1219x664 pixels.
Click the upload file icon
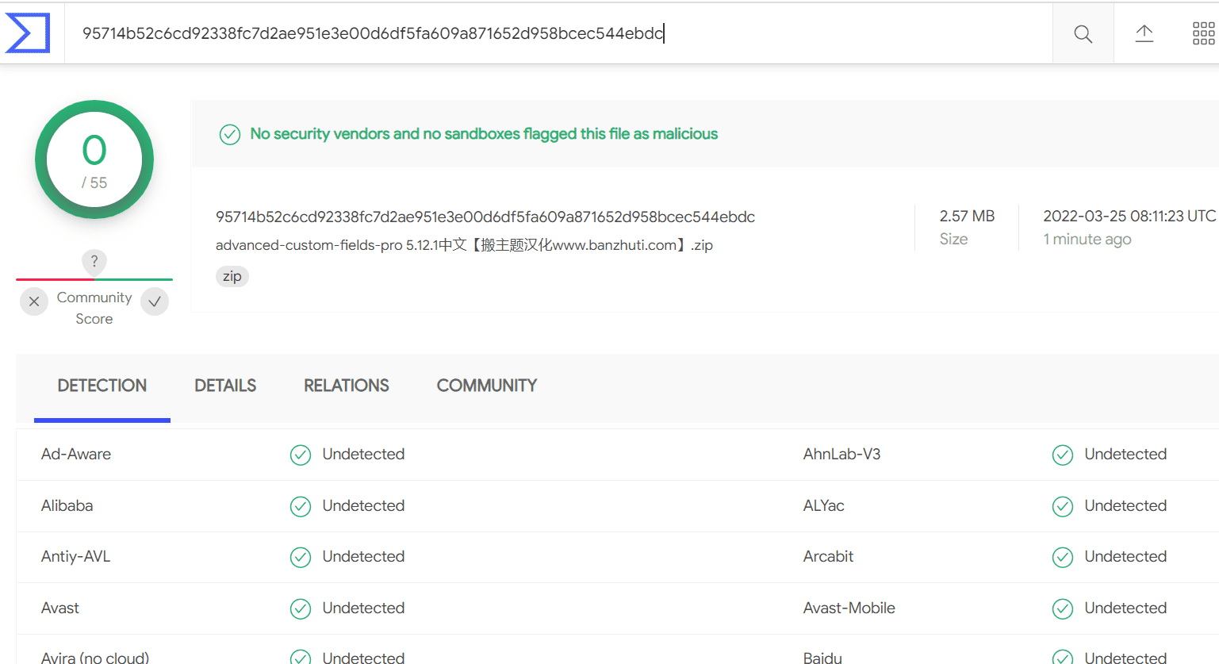click(x=1144, y=33)
